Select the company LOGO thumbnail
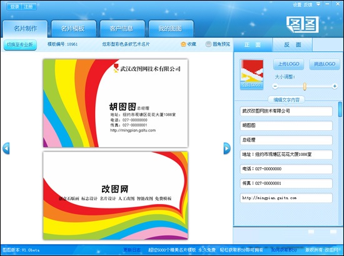Image resolution: width=344 pixels, height=256 pixels. pyautogui.click(x=252, y=74)
